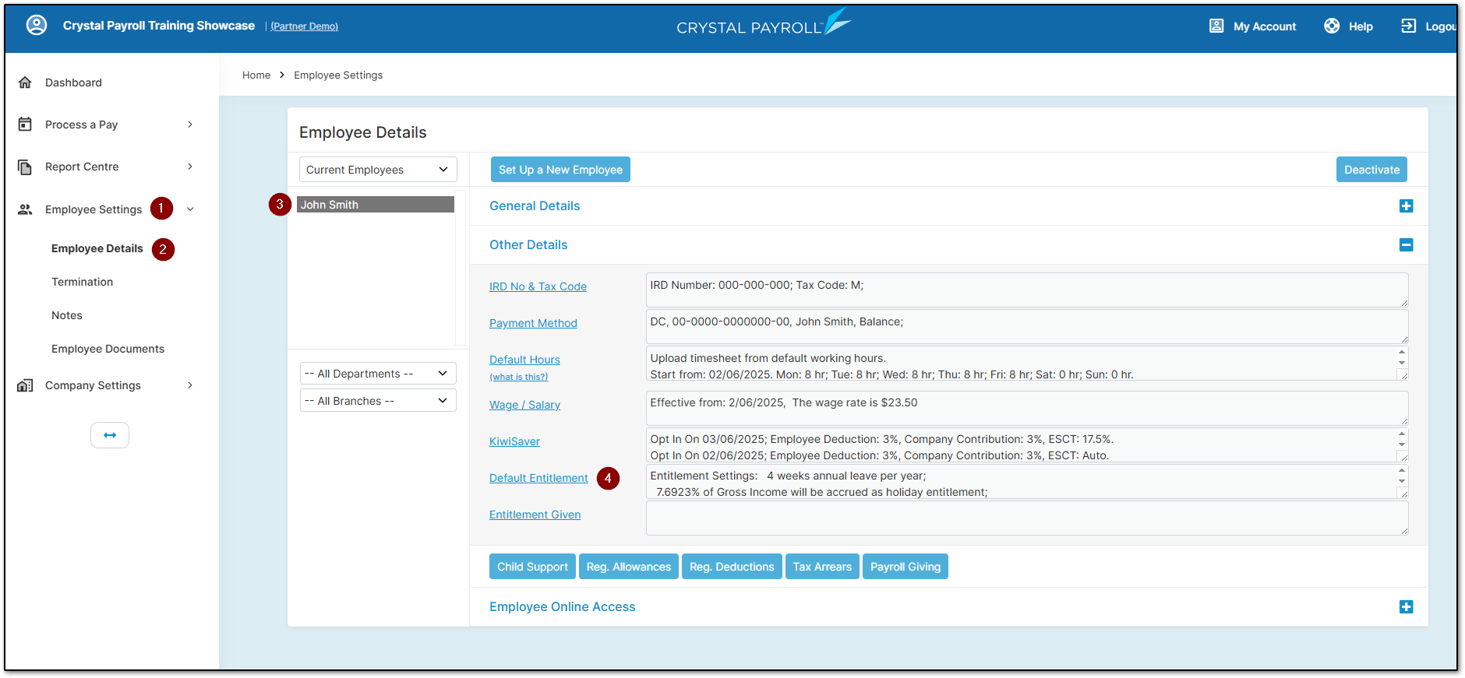Open Termination in the sidebar
1465x678 pixels.
pyautogui.click(x=83, y=282)
